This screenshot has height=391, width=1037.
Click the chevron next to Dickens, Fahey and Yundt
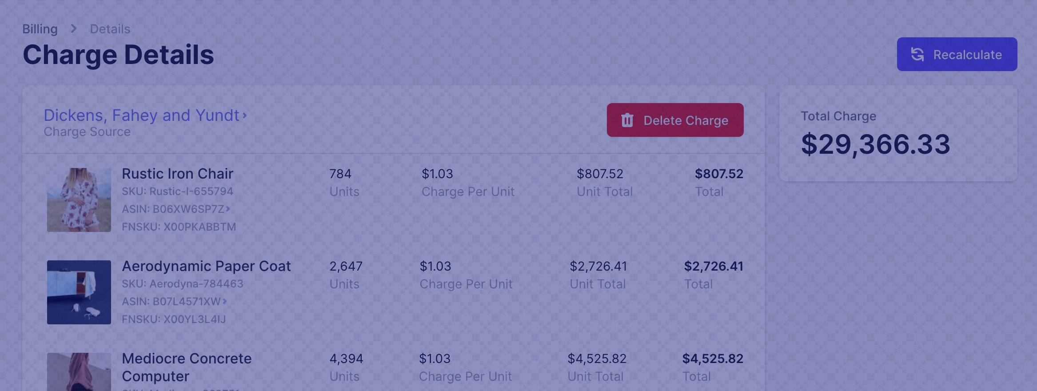click(245, 116)
